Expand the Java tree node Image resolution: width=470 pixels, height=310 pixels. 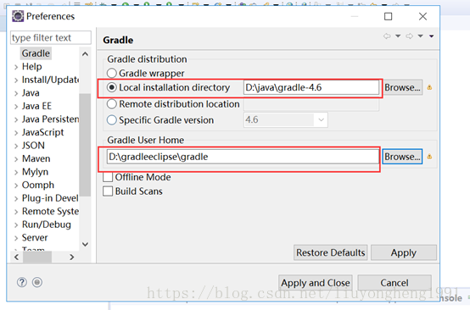pos(16,93)
